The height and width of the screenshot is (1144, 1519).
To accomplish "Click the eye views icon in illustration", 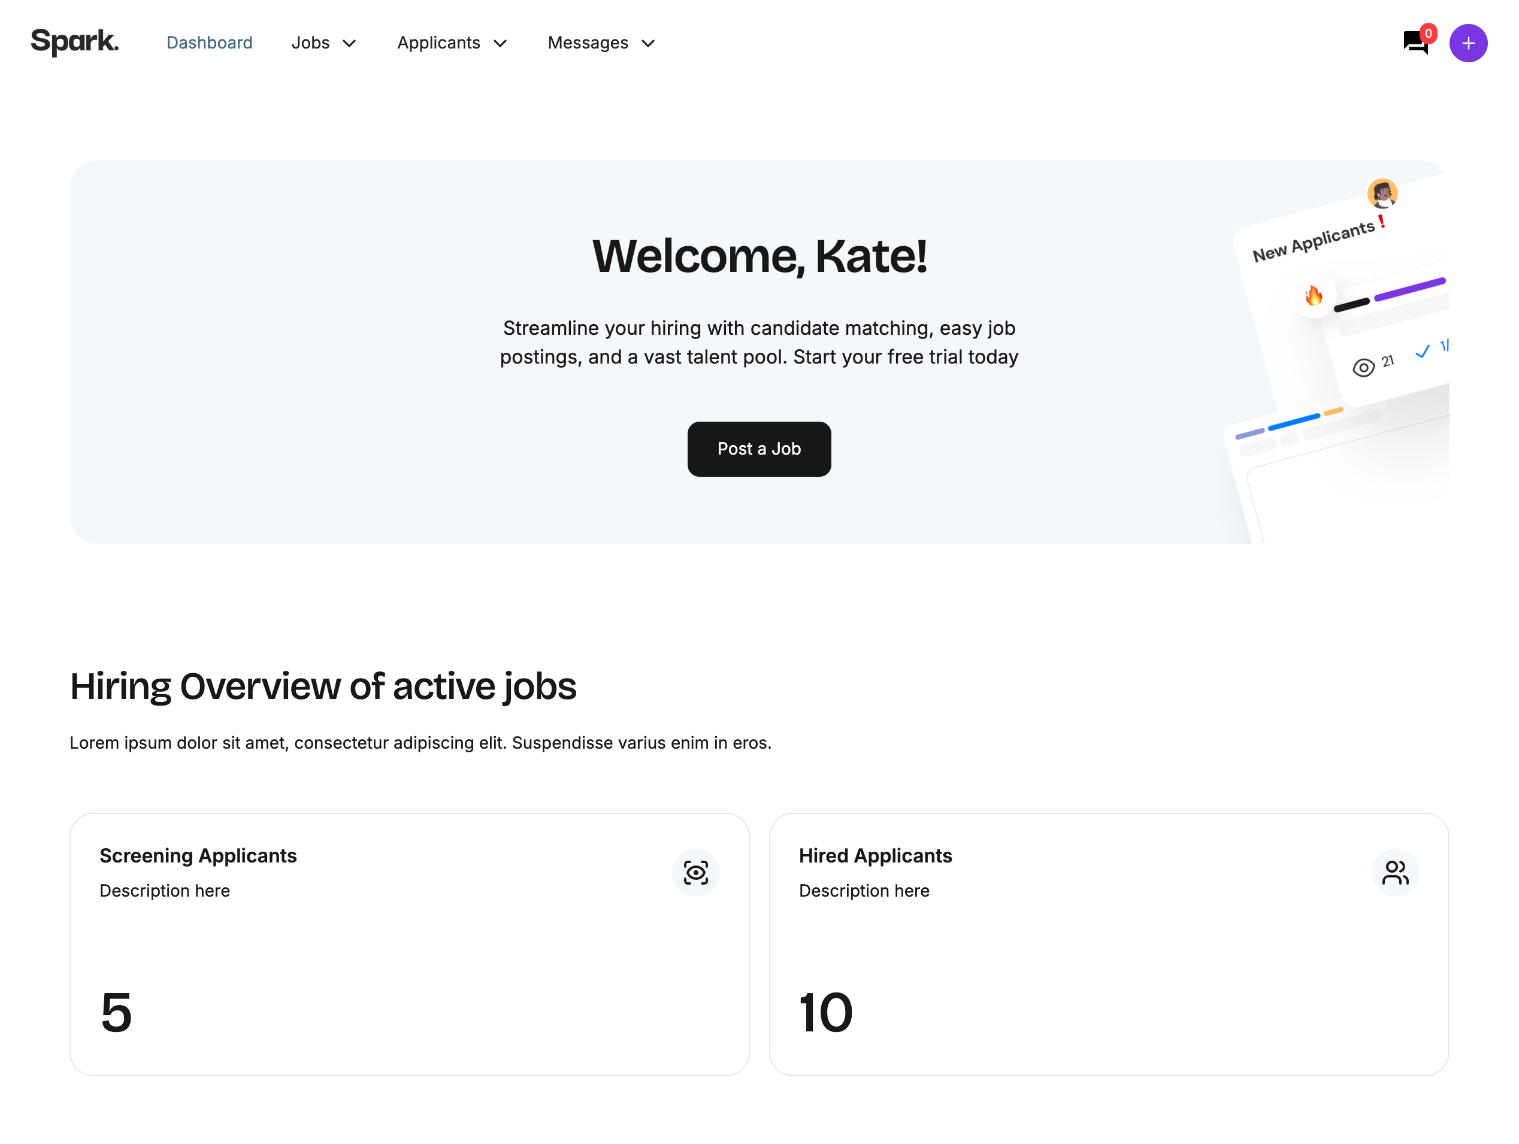I will (x=1363, y=368).
